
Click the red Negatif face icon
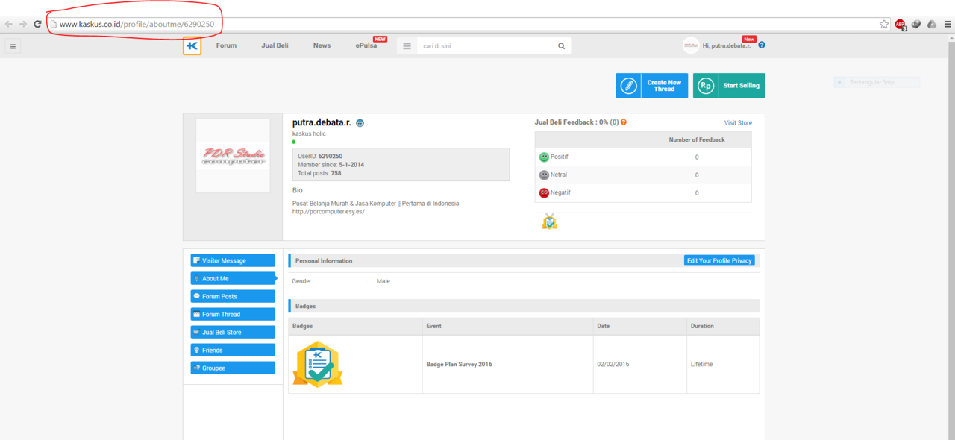544,193
